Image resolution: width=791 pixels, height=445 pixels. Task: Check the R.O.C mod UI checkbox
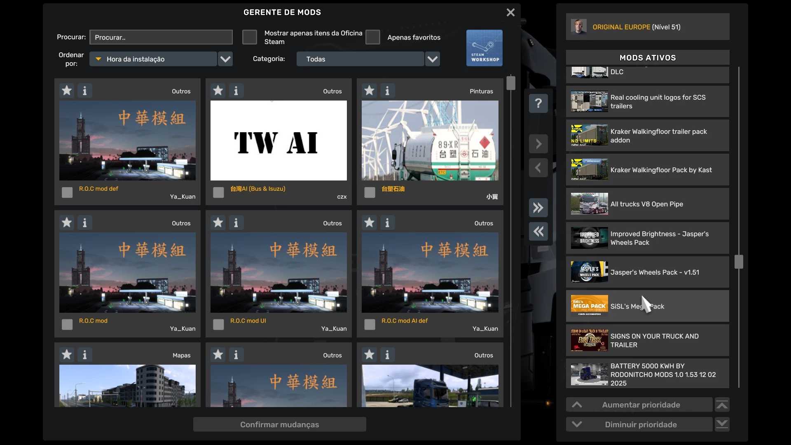coord(218,325)
